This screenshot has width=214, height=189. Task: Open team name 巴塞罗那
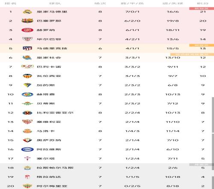[49, 21]
